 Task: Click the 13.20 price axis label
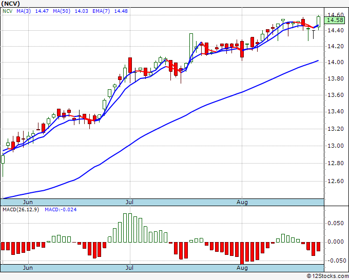pyautogui.click(x=336, y=129)
